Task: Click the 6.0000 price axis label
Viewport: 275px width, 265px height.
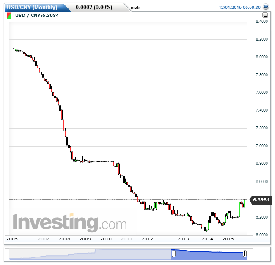Action: (261, 235)
